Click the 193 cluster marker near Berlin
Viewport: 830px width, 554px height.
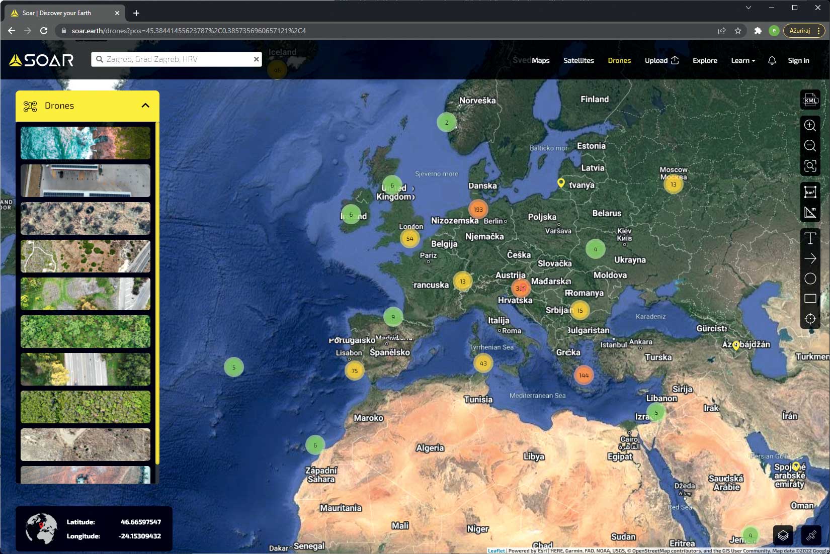(x=478, y=209)
